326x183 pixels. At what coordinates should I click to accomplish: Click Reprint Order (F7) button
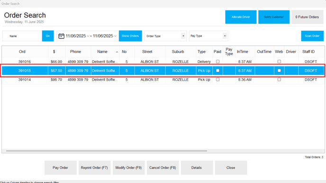[x=94, y=168]
